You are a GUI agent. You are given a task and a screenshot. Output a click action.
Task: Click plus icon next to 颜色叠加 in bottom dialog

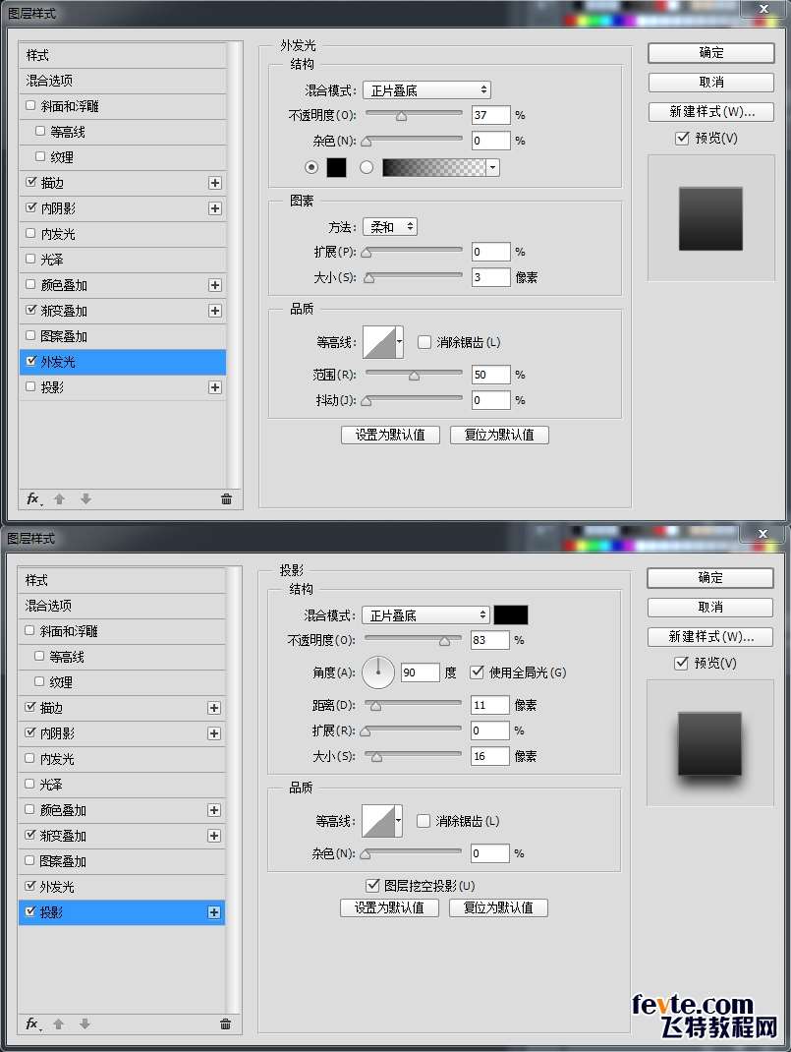(214, 810)
